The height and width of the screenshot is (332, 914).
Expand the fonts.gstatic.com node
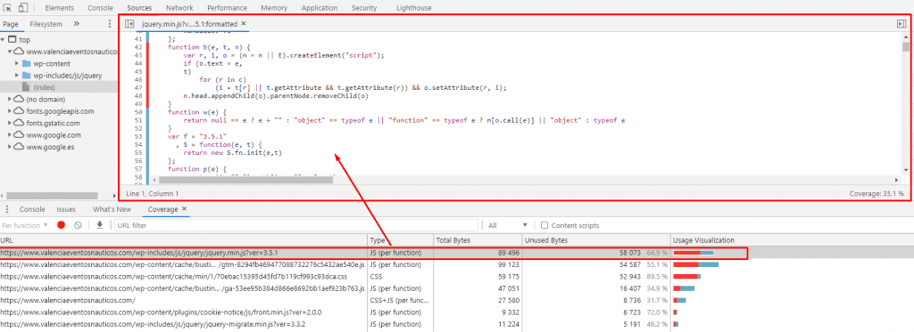coord(10,123)
